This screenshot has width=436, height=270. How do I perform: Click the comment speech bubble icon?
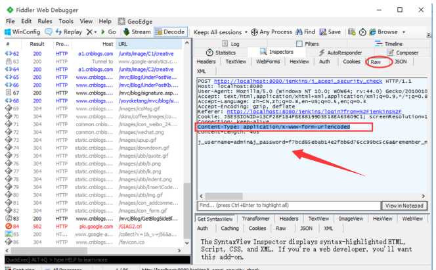point(49,32)
